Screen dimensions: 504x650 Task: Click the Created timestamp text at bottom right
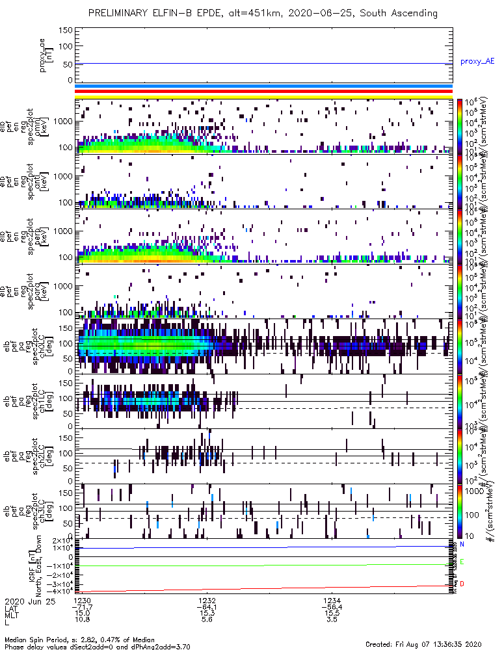coord(423,644)
